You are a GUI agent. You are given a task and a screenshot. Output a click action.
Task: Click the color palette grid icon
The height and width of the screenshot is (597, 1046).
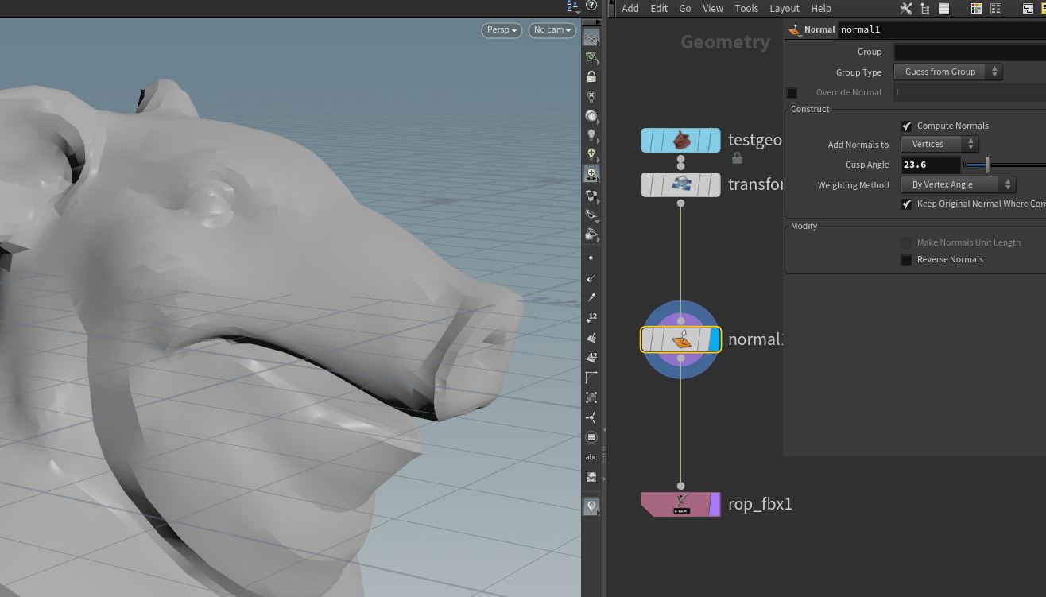(x=976, y=8)
